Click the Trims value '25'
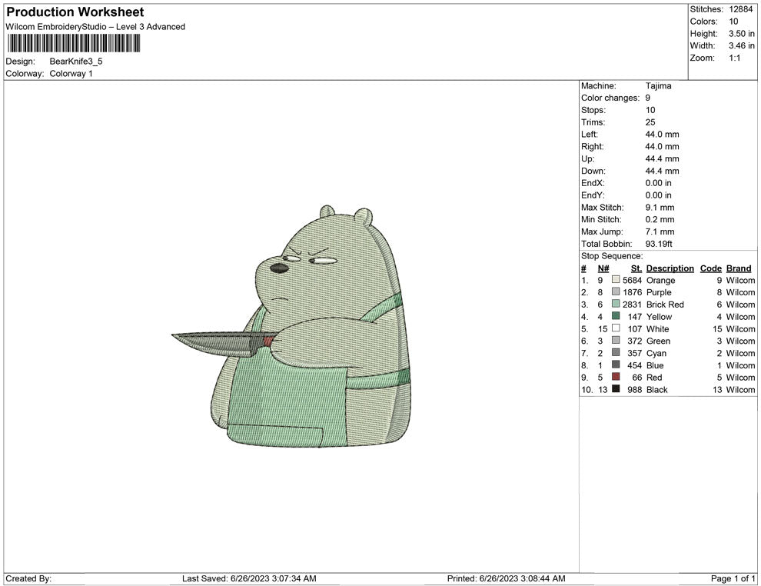This screenshot has width=761, height=586. tap(650, 122)
